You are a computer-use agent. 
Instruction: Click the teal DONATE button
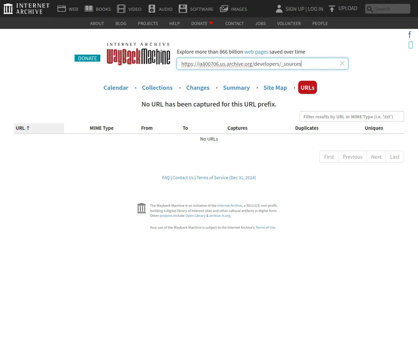point(87,58)
